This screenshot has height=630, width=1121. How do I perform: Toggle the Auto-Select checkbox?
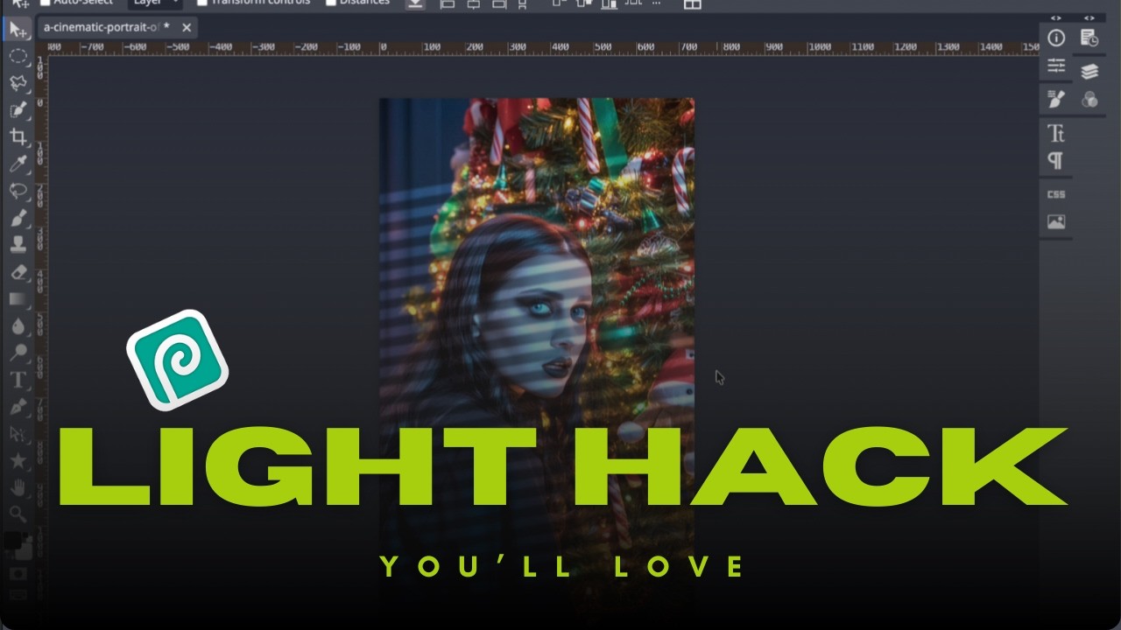pyautogui.click(x=46, y=3)
